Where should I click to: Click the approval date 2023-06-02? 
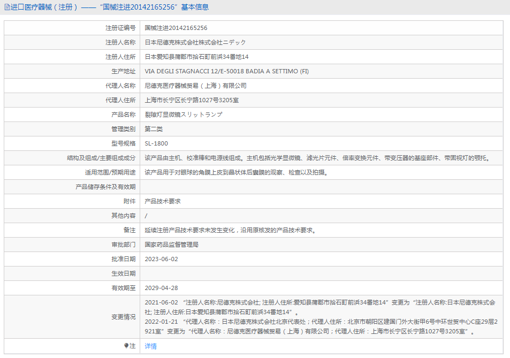pos(161,259)
